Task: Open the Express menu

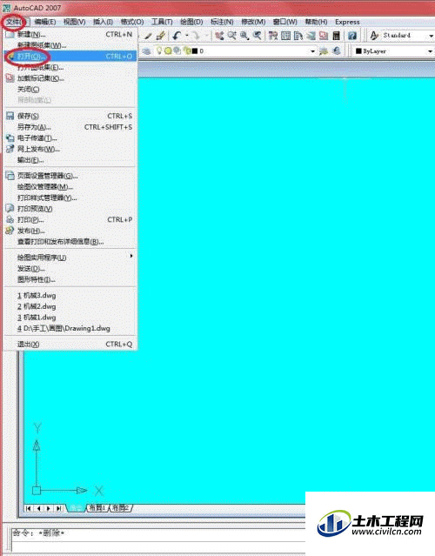Action: 347,22
